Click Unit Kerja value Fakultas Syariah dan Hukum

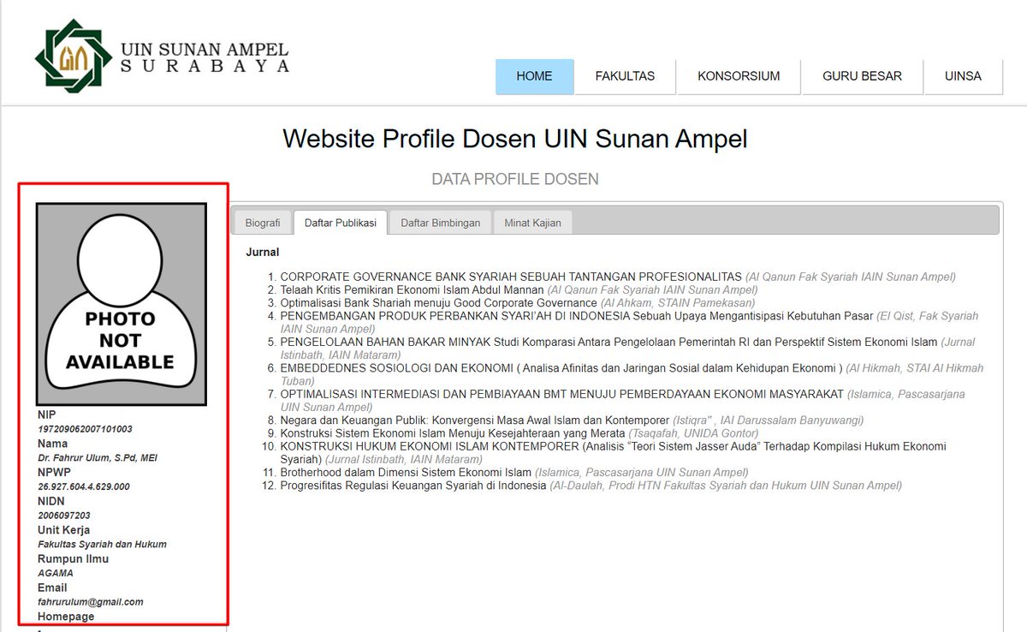pyautogui.click(x=102, y=544)
